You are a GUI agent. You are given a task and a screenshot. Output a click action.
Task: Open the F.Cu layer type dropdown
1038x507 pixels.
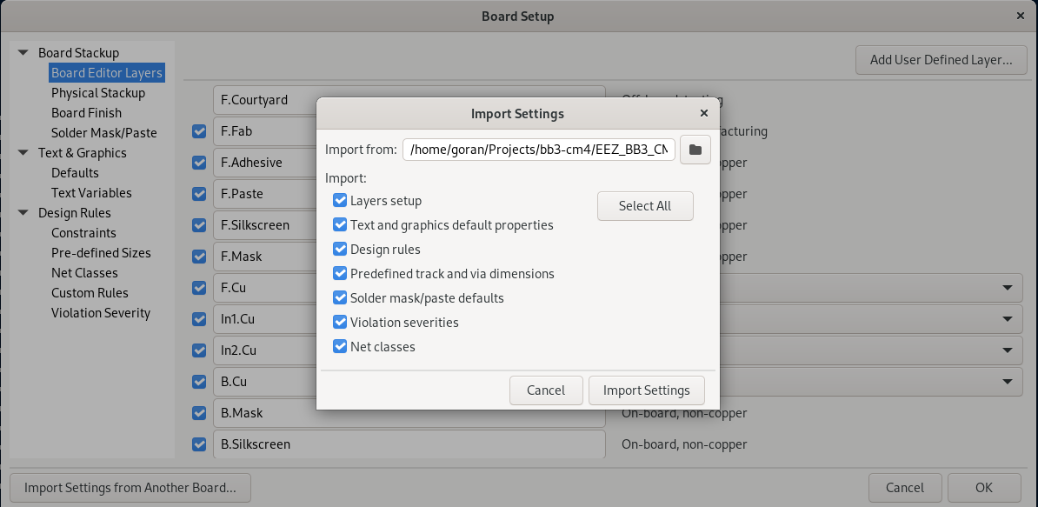1007,288
